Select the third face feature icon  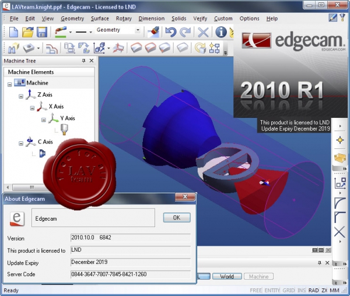[164, 48]
